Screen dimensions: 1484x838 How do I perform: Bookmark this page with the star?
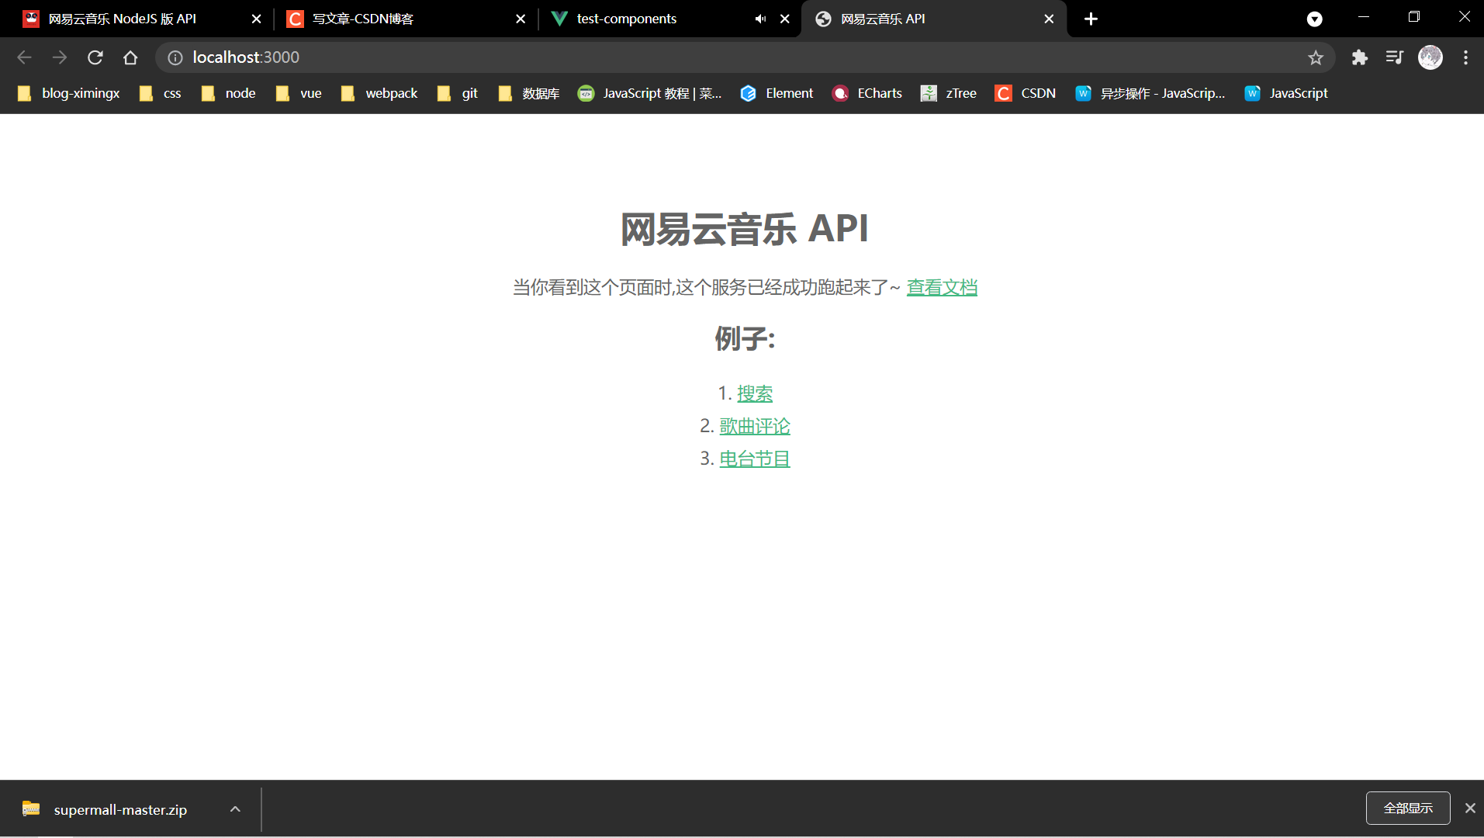[x=1316, y=57]
